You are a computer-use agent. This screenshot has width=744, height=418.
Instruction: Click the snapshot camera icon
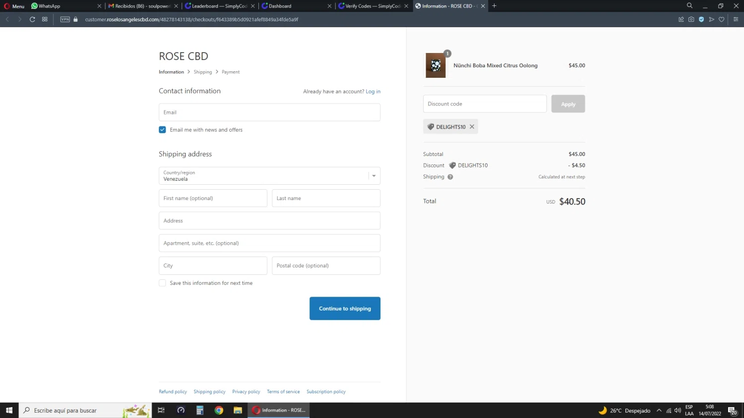tap(691, 19)
